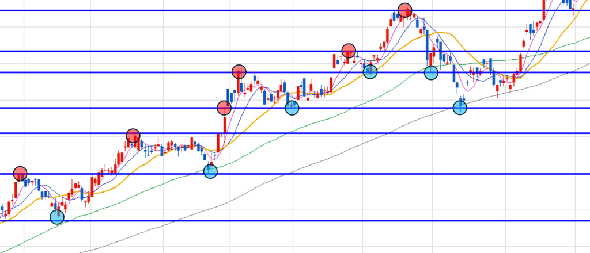Click the second horizontal blue line from top

tap(173, 51)
